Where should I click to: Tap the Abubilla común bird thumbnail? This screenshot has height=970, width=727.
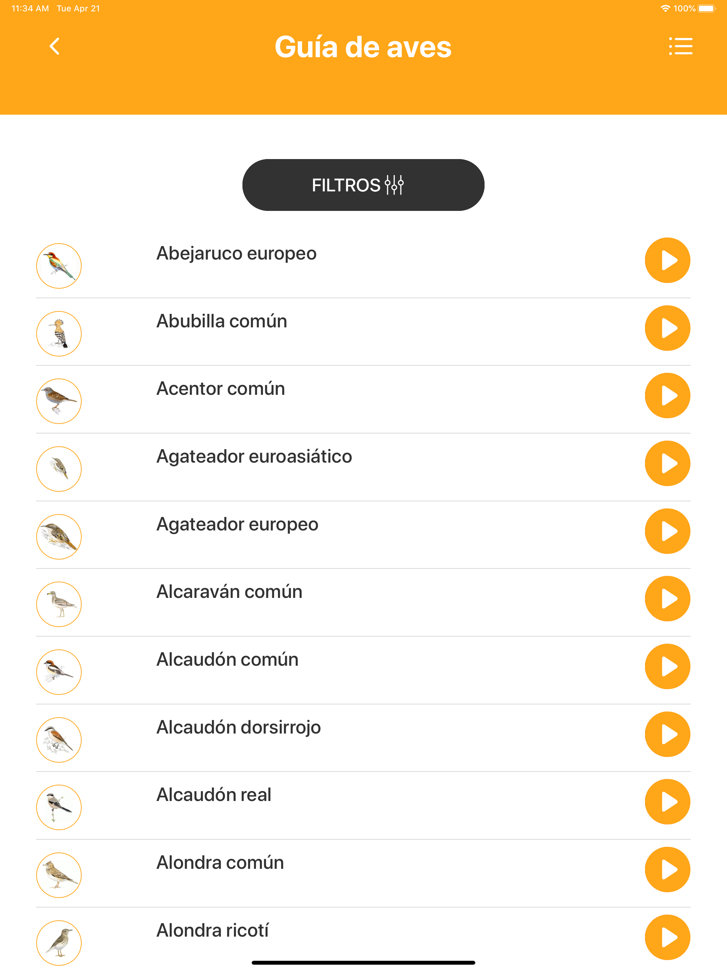[59, 334]
